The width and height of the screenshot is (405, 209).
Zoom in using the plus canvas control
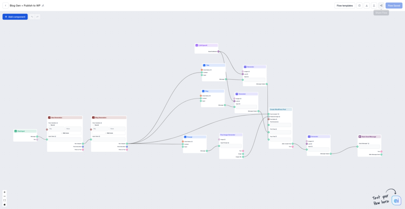[5, 192]
